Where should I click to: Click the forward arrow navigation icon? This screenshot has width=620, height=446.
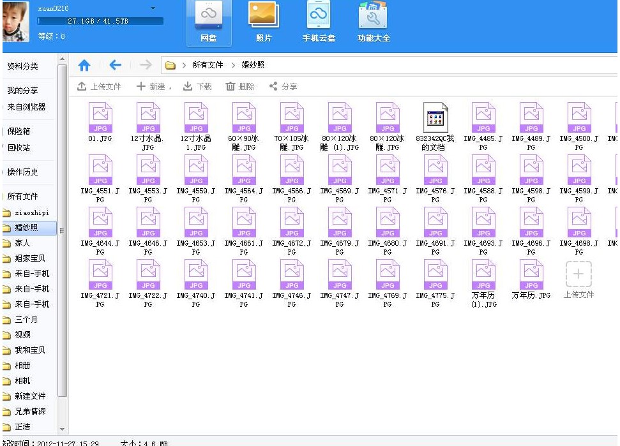click(x=146, y=65)
